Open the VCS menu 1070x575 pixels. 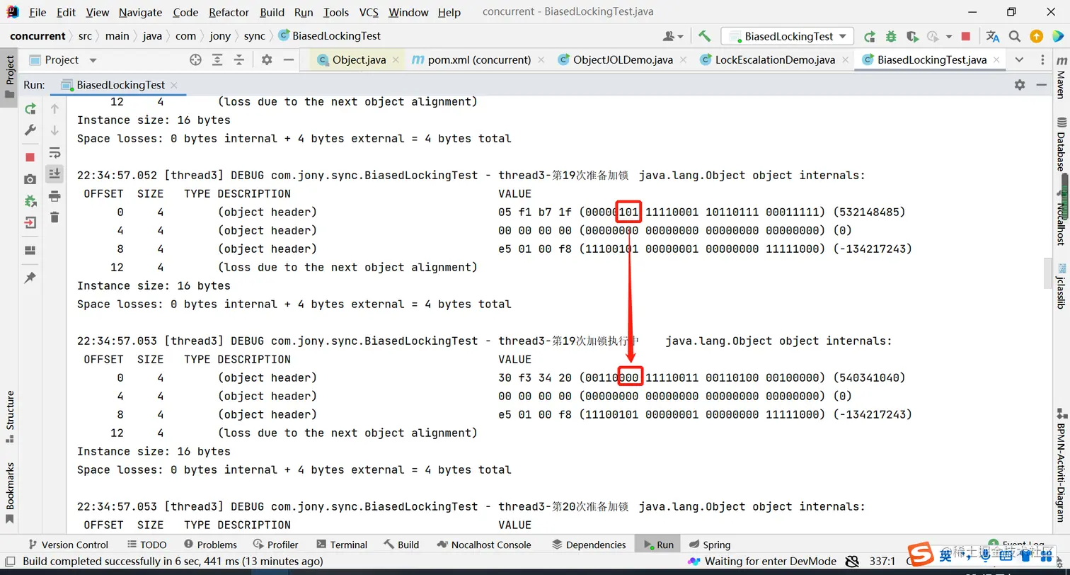pos(369,12)
